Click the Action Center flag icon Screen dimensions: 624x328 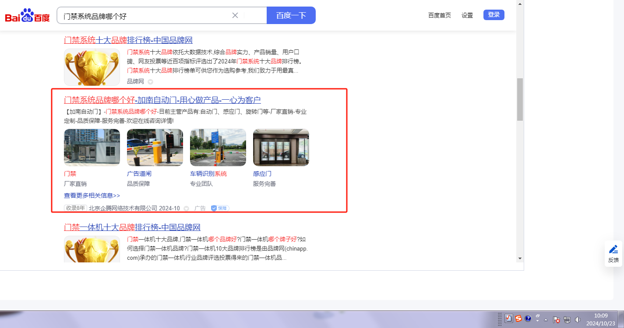tap(557, 319)
